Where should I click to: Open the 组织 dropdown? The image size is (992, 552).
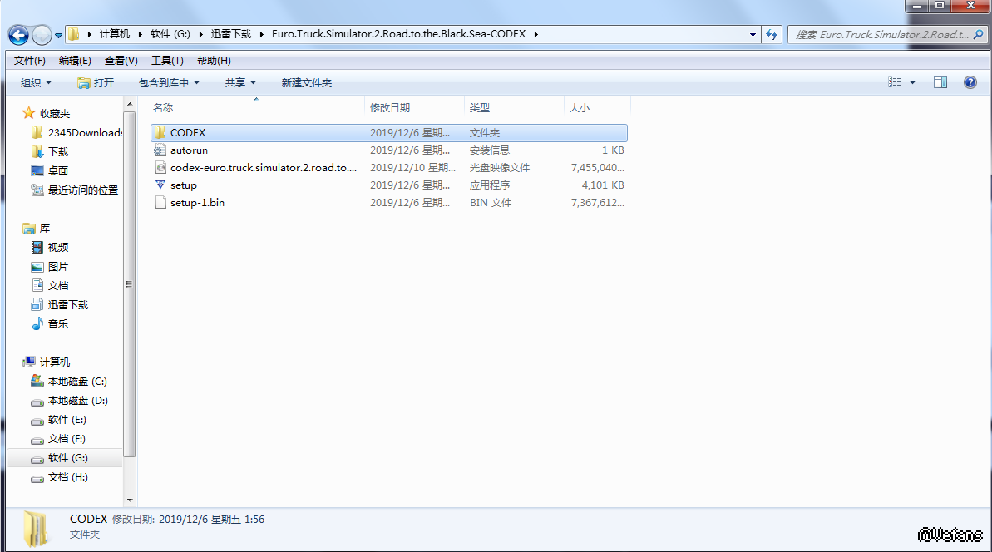click(36, 83)
